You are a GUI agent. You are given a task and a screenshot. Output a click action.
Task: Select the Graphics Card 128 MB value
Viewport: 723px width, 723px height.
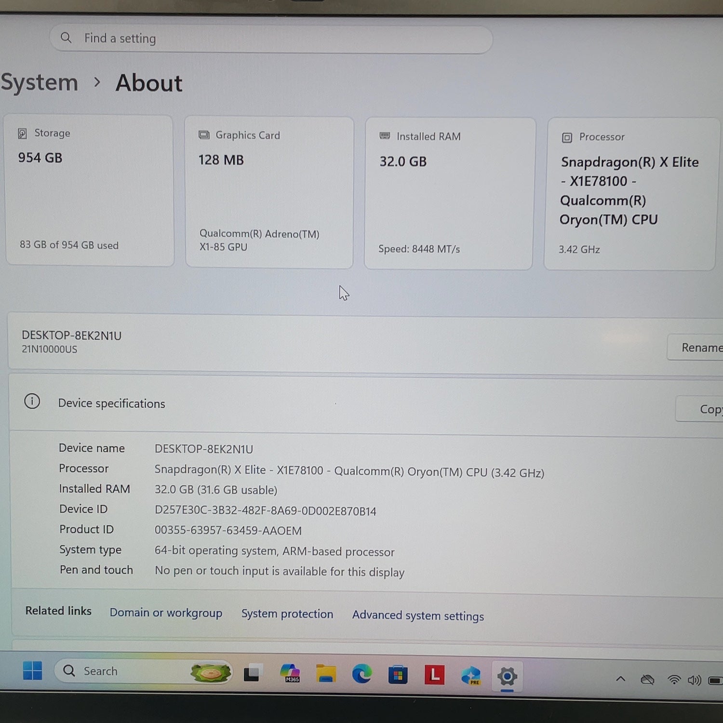click(221, 160)
